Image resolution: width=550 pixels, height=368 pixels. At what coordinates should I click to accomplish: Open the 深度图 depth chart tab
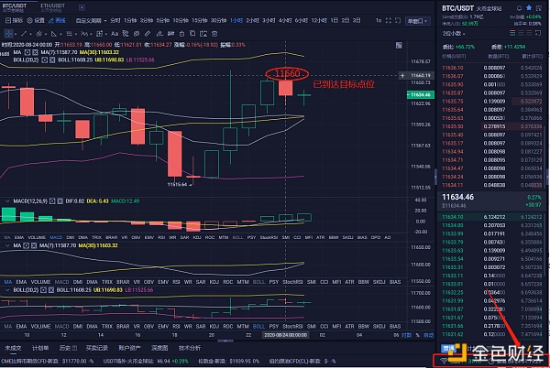point(159,348)
